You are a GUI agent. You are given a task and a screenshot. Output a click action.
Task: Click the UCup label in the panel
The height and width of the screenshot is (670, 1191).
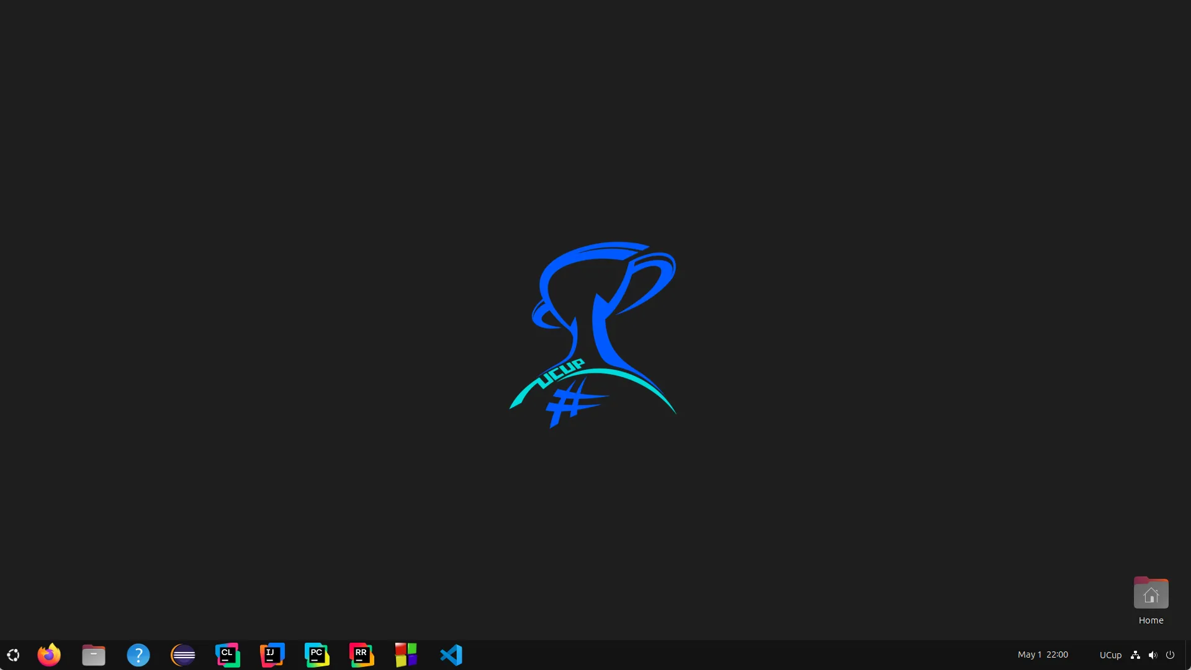click(x=1110, y=655)
